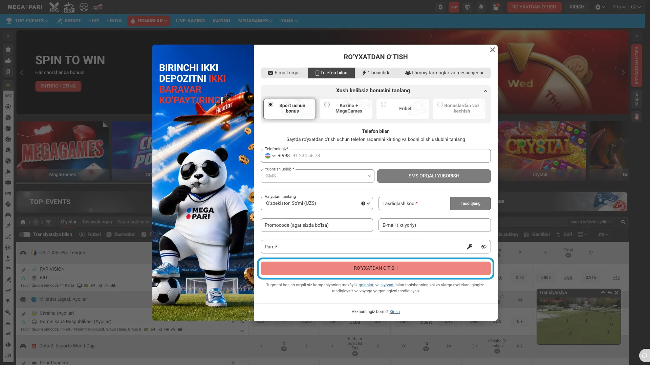Click the Tasdiqlang confirm button

(x=470, y=203)
